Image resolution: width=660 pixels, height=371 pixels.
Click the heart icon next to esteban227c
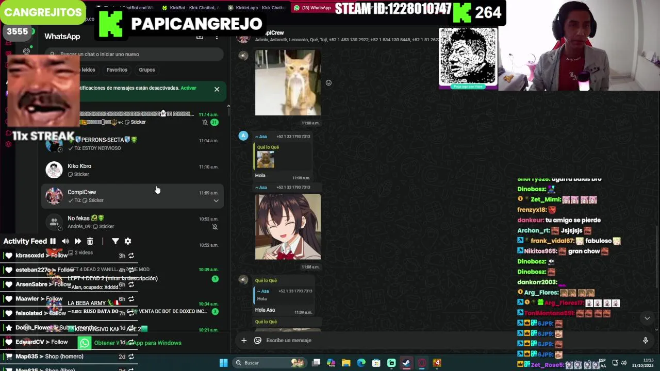click(9, 270)
